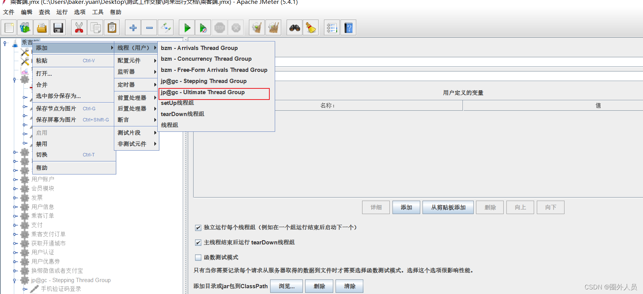Click the Paste clipboard icon

(112, 28)
